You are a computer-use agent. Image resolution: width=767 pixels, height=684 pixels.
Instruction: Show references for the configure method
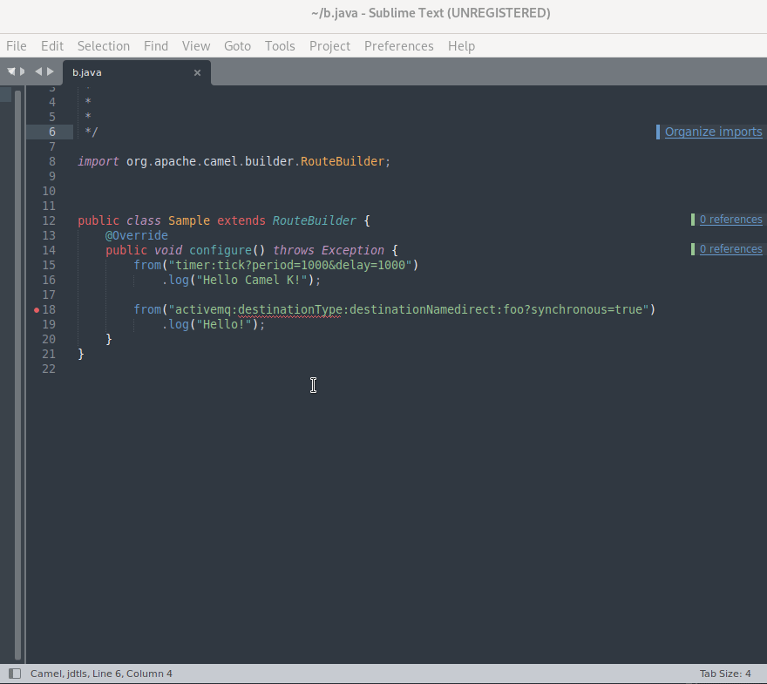click(730, 249)
